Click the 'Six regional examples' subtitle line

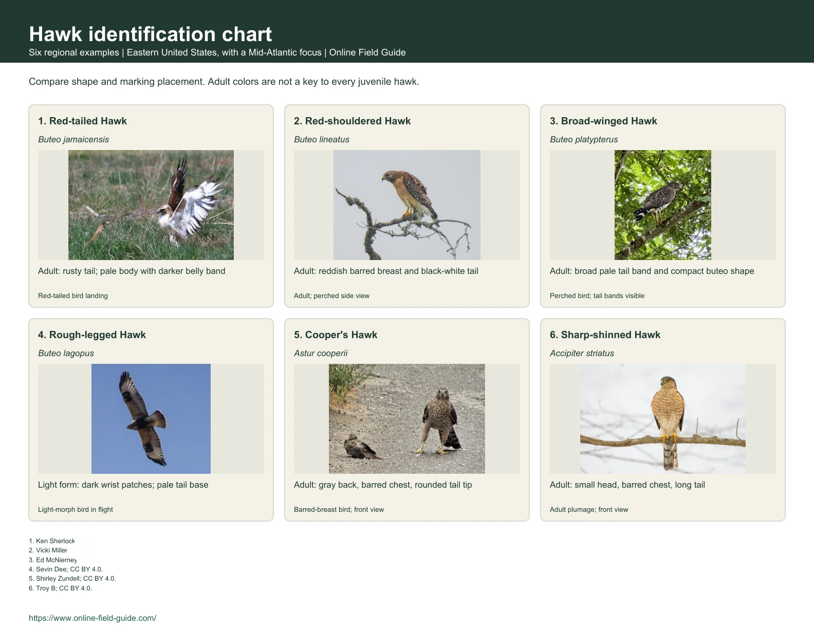(x=217, y=52)
